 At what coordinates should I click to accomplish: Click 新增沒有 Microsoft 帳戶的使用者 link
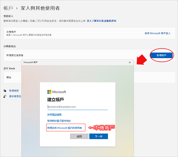click(64, 128)
